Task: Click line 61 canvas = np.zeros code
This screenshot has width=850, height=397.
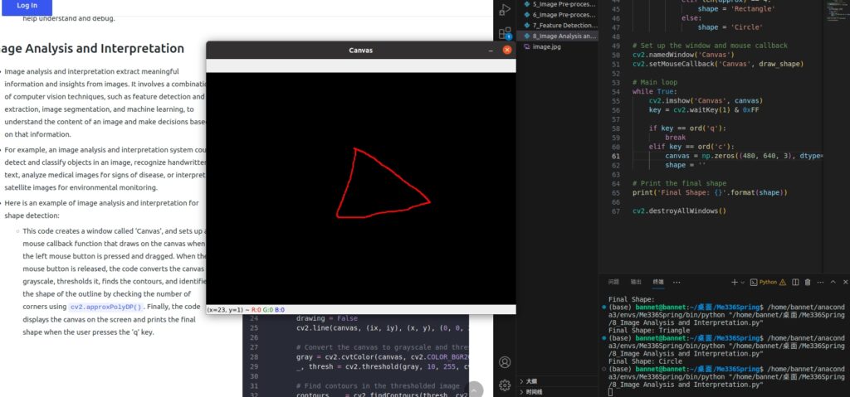Action: tap(743, 156)
